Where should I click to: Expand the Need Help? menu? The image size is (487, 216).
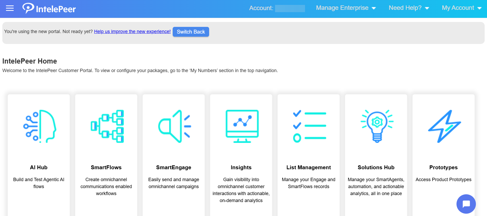click(x=409, y=8)
